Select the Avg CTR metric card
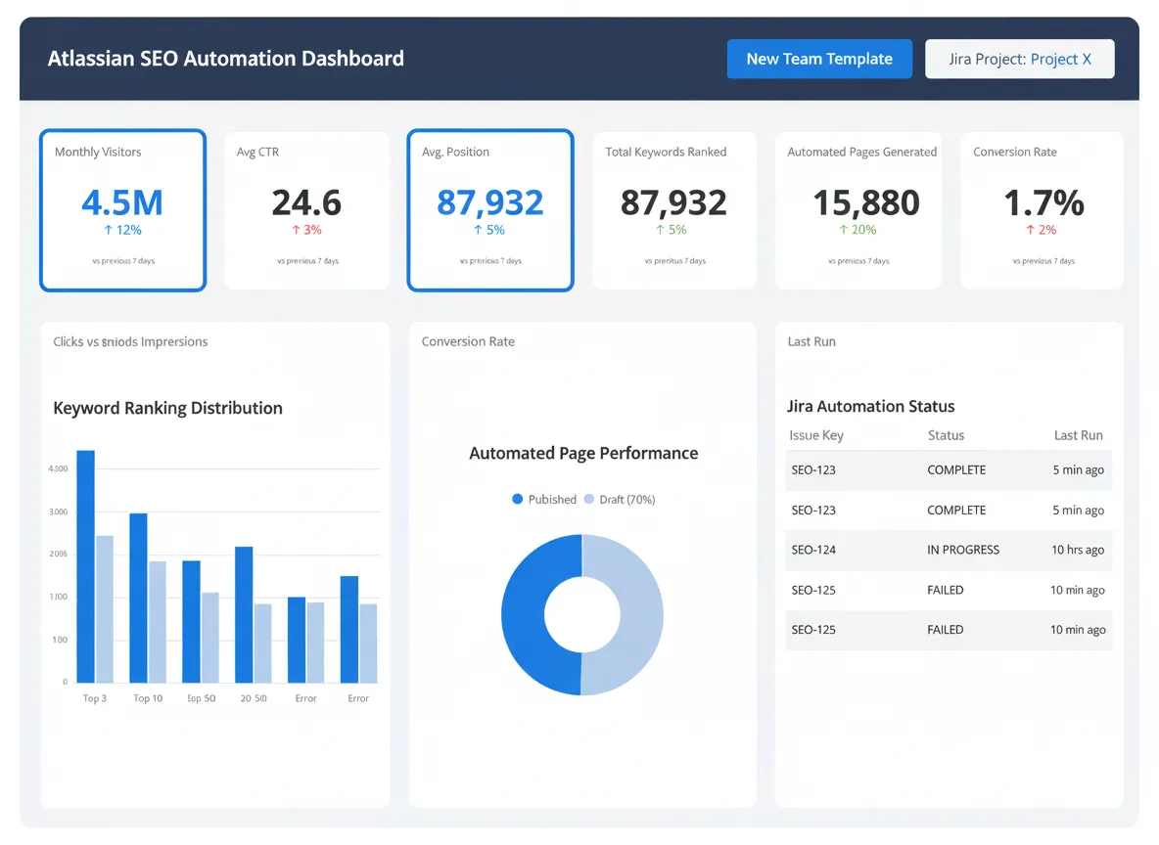This screenshot has width=1159, height=845. coord(306,209)
